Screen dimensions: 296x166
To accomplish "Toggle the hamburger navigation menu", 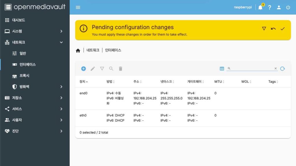I will click(78, 7).
